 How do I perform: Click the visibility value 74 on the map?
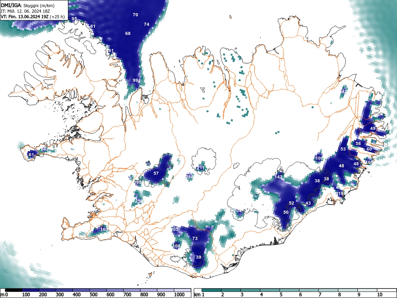click(146, 24)
